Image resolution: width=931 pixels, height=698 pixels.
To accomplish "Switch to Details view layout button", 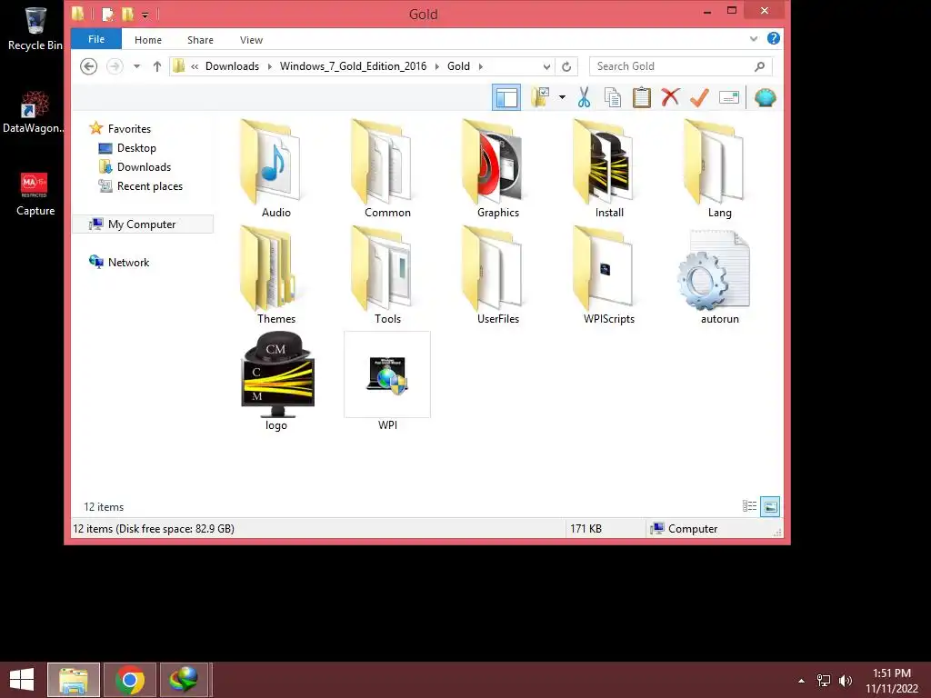I will [x=749, y=506].
